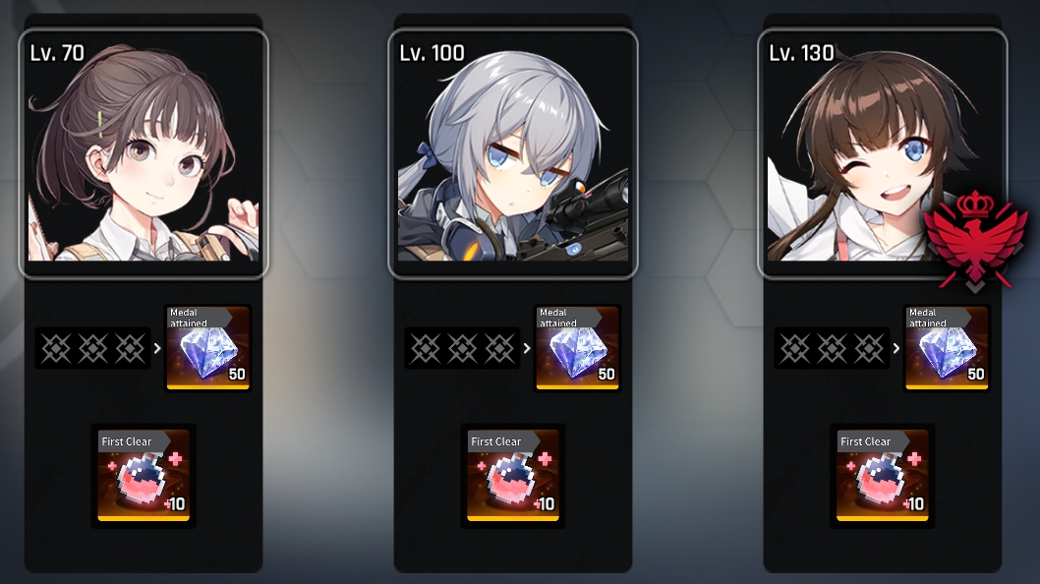The height and width of the screenshot is (584, 1040).
Task: View Lv. 100 First Clear potion reward
Action: tap(513, 475)
